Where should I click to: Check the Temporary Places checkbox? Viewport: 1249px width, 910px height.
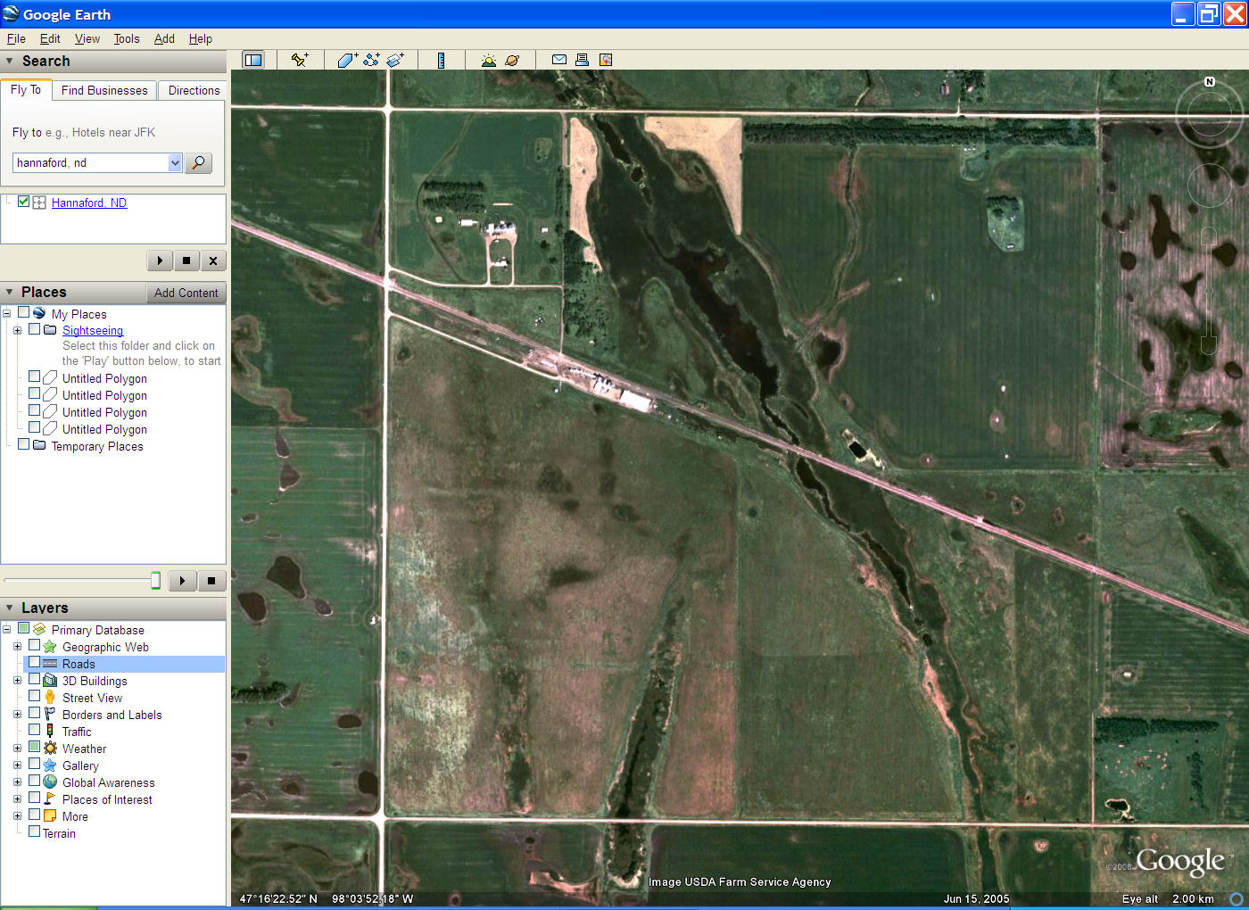coord(24,445)
